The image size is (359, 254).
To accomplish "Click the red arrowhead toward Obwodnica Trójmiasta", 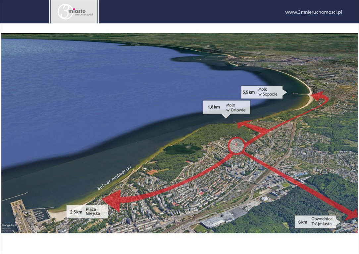I will coord(352,215).
